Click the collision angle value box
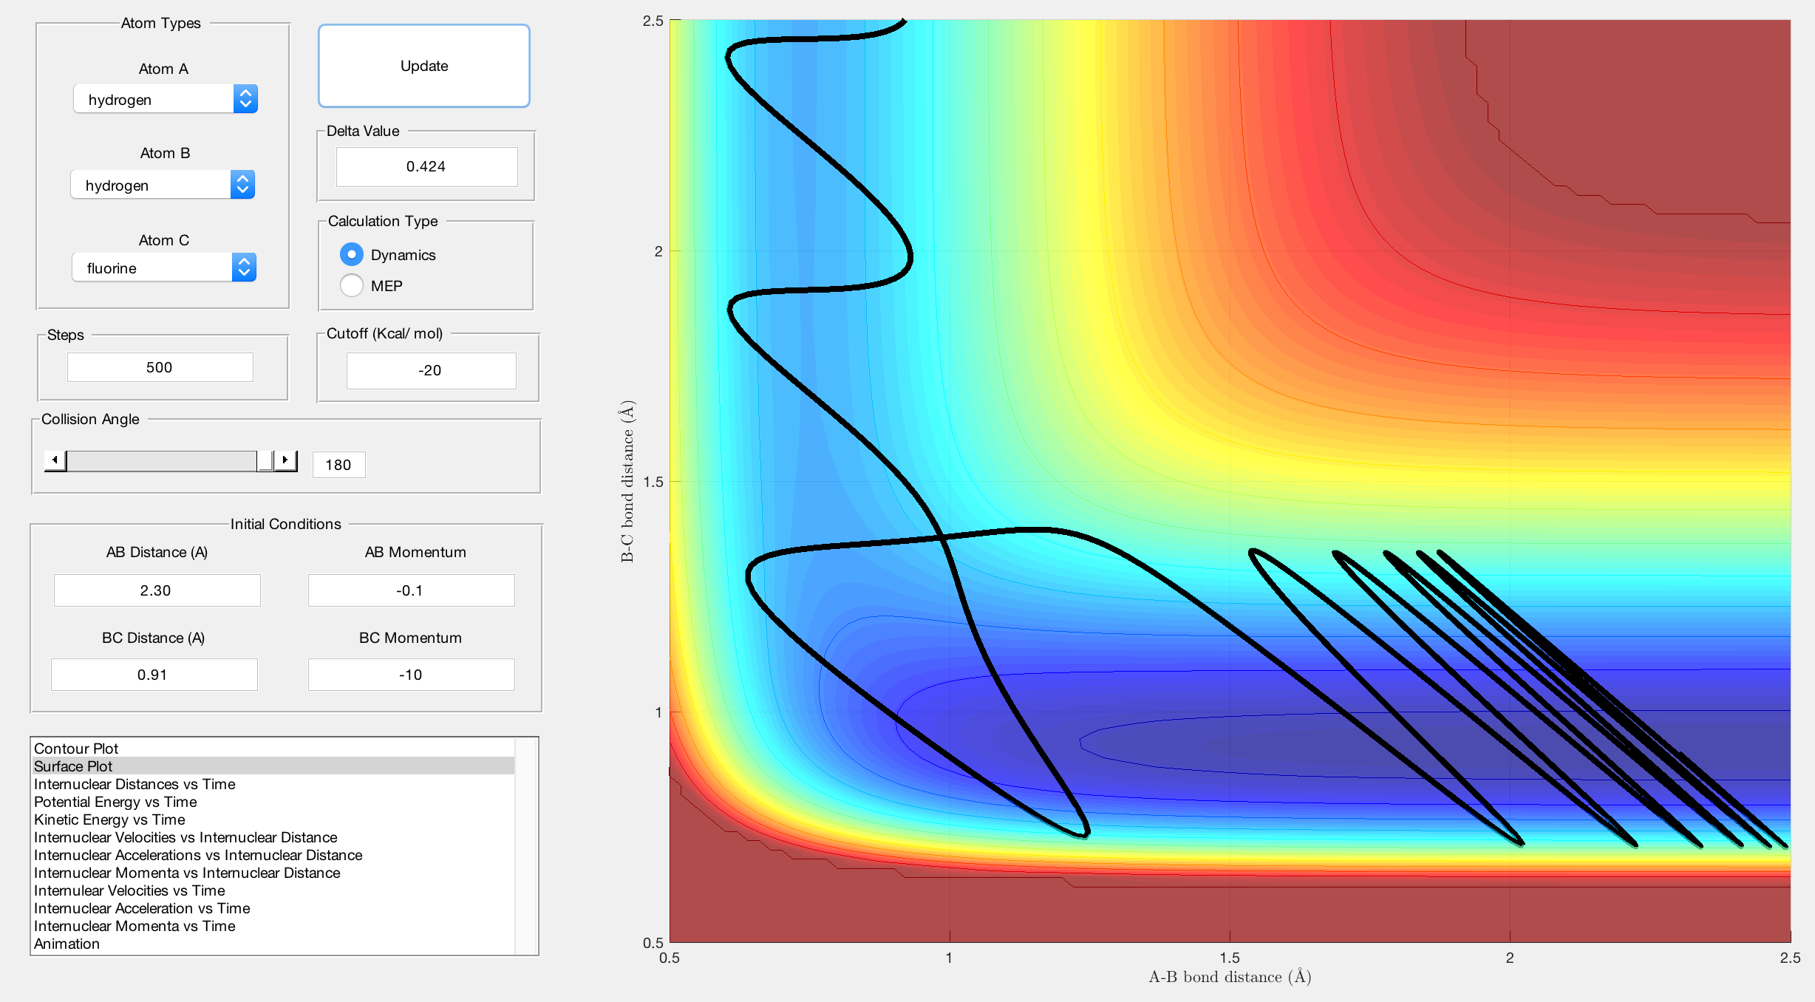 (338, 465)
